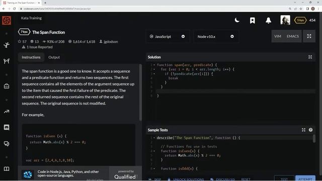The image size is (322, 181).
Task: Click the bookmark star icon in header
Action: (253, 20)
